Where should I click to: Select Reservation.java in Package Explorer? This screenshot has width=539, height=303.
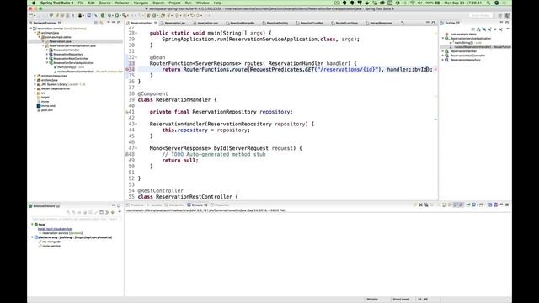(x=60, y=41)
